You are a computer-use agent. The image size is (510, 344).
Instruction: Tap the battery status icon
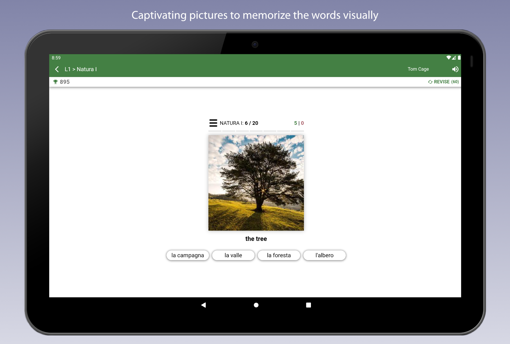(459, 58)
